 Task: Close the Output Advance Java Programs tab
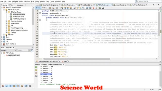pyautogui.click(x=64, y=64)
